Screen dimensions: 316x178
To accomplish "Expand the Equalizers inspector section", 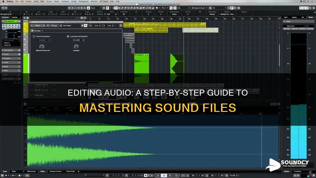I will pyautogui.click(x=11, y=58).
